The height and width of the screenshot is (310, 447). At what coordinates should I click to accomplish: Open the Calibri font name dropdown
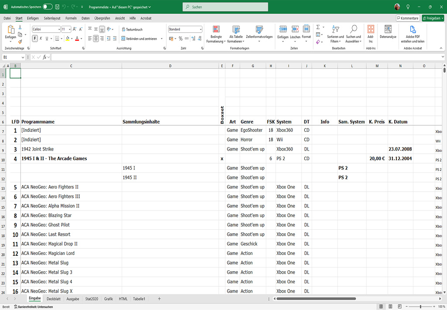pyautogui.click(x=58, y=29)
